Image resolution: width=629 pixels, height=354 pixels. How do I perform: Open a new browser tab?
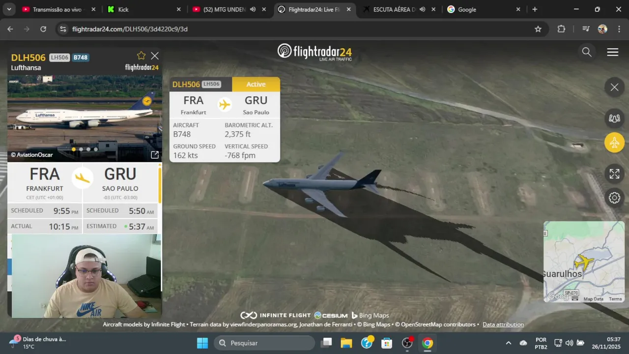tap(535, 9)
